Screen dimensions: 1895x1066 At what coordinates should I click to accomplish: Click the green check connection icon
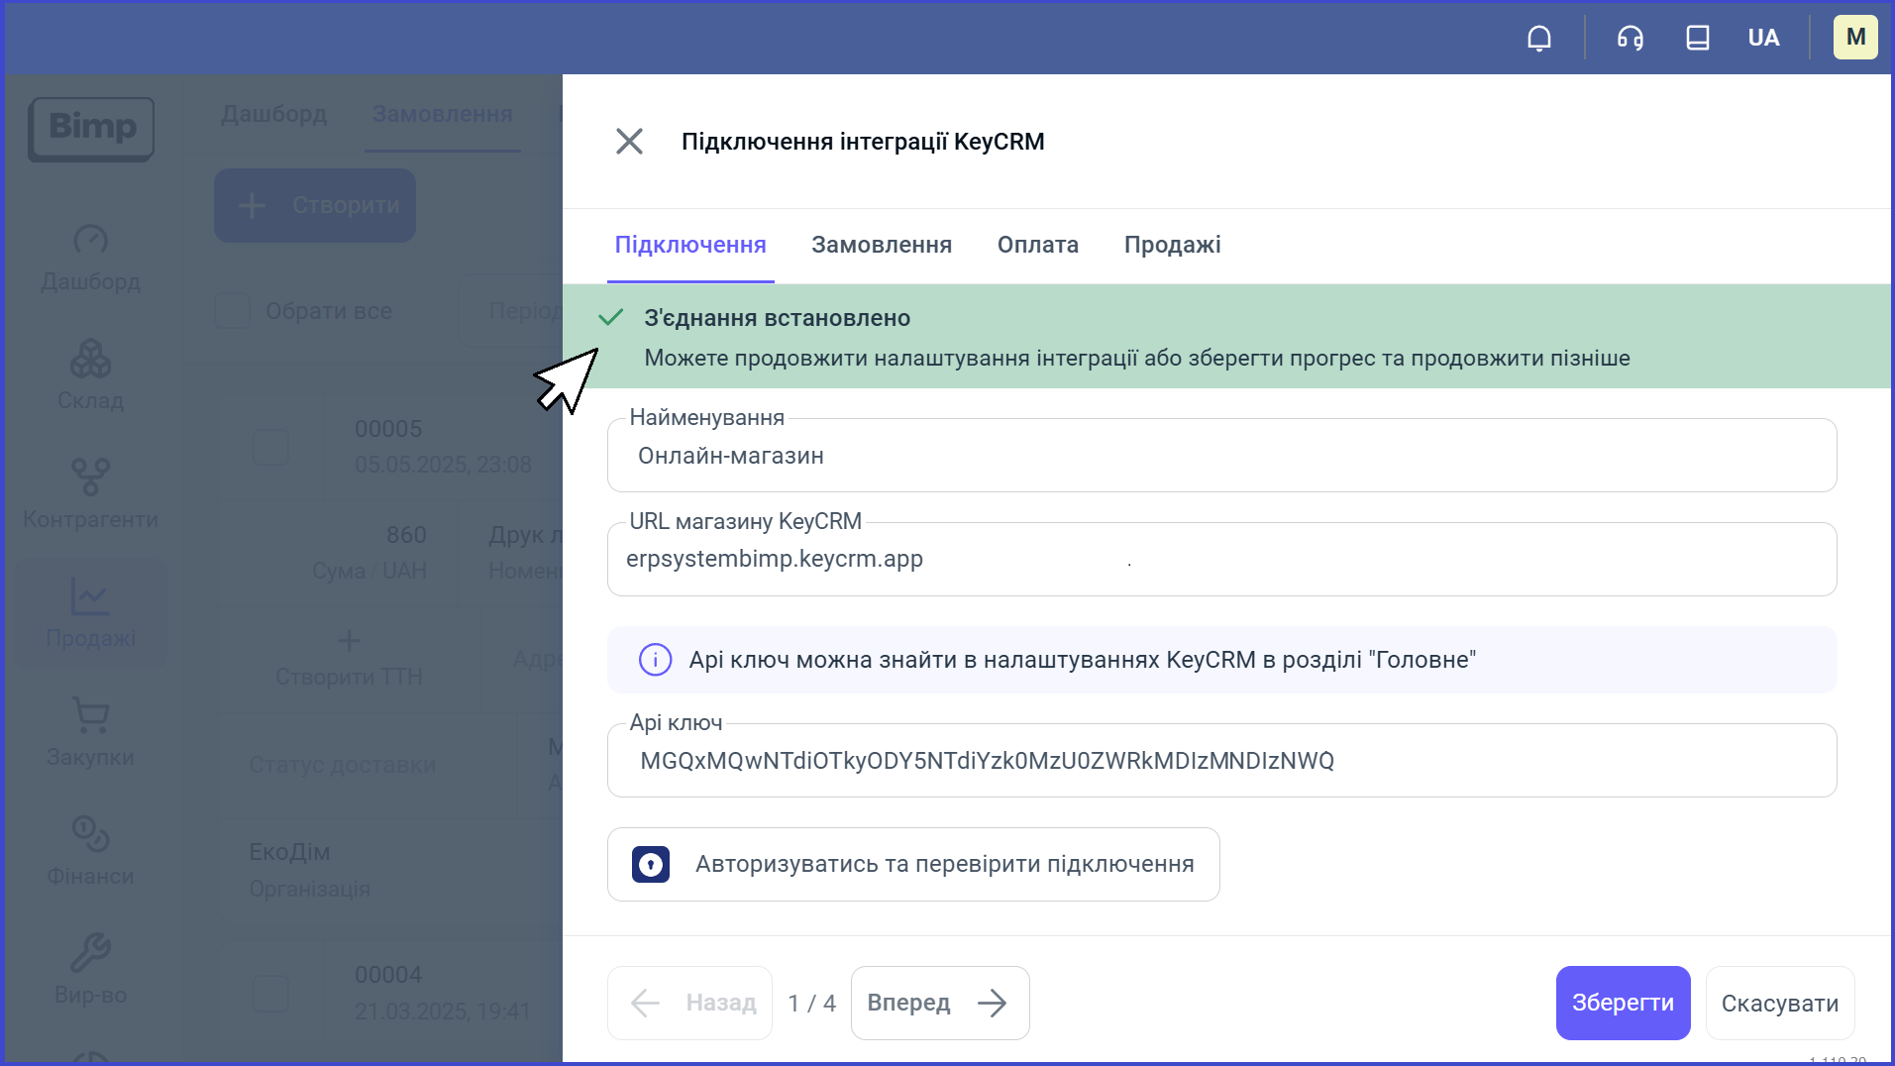pyautogui.click(x=611, y=317)
